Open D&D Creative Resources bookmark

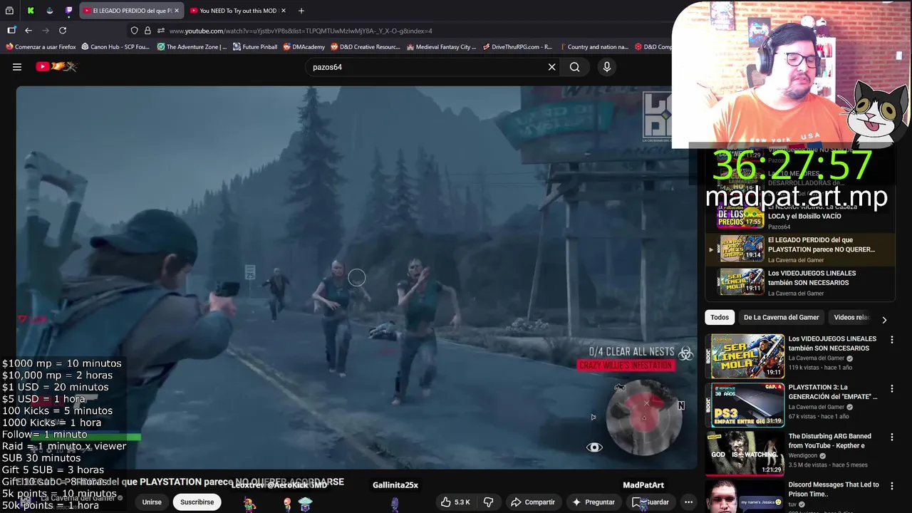tap(365, 47)
